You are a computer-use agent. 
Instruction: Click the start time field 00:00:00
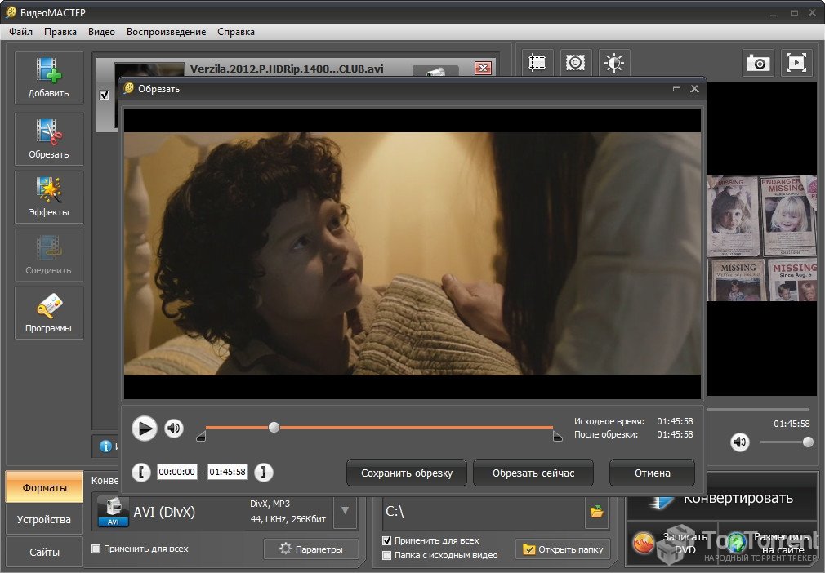[x=177, y=472]
